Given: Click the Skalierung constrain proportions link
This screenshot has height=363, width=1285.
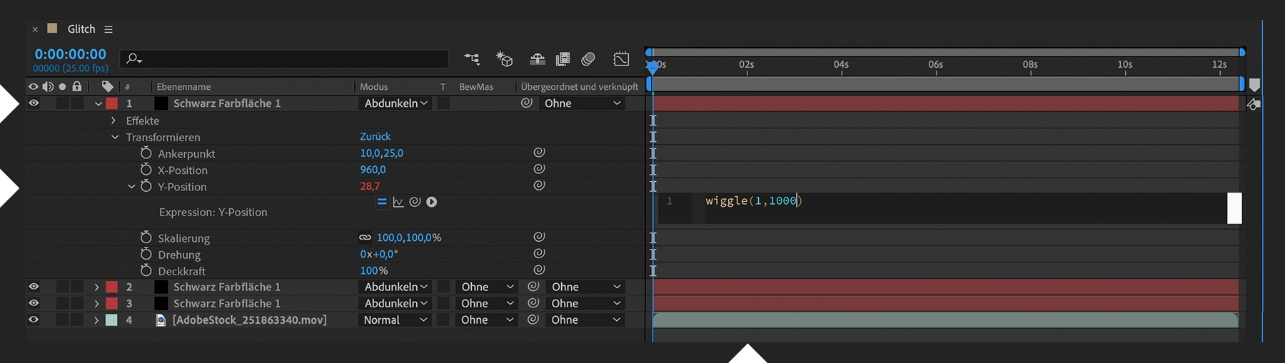Looking at the screenshot, I should point(365,237).
